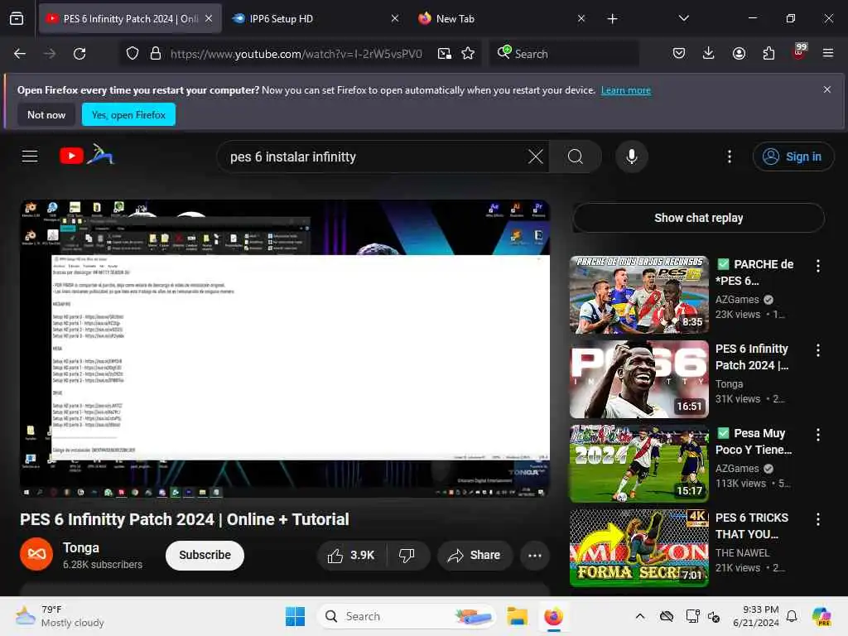848x636 pixels.
Task: Like the video with thumbs up
Action: (350, 556)
